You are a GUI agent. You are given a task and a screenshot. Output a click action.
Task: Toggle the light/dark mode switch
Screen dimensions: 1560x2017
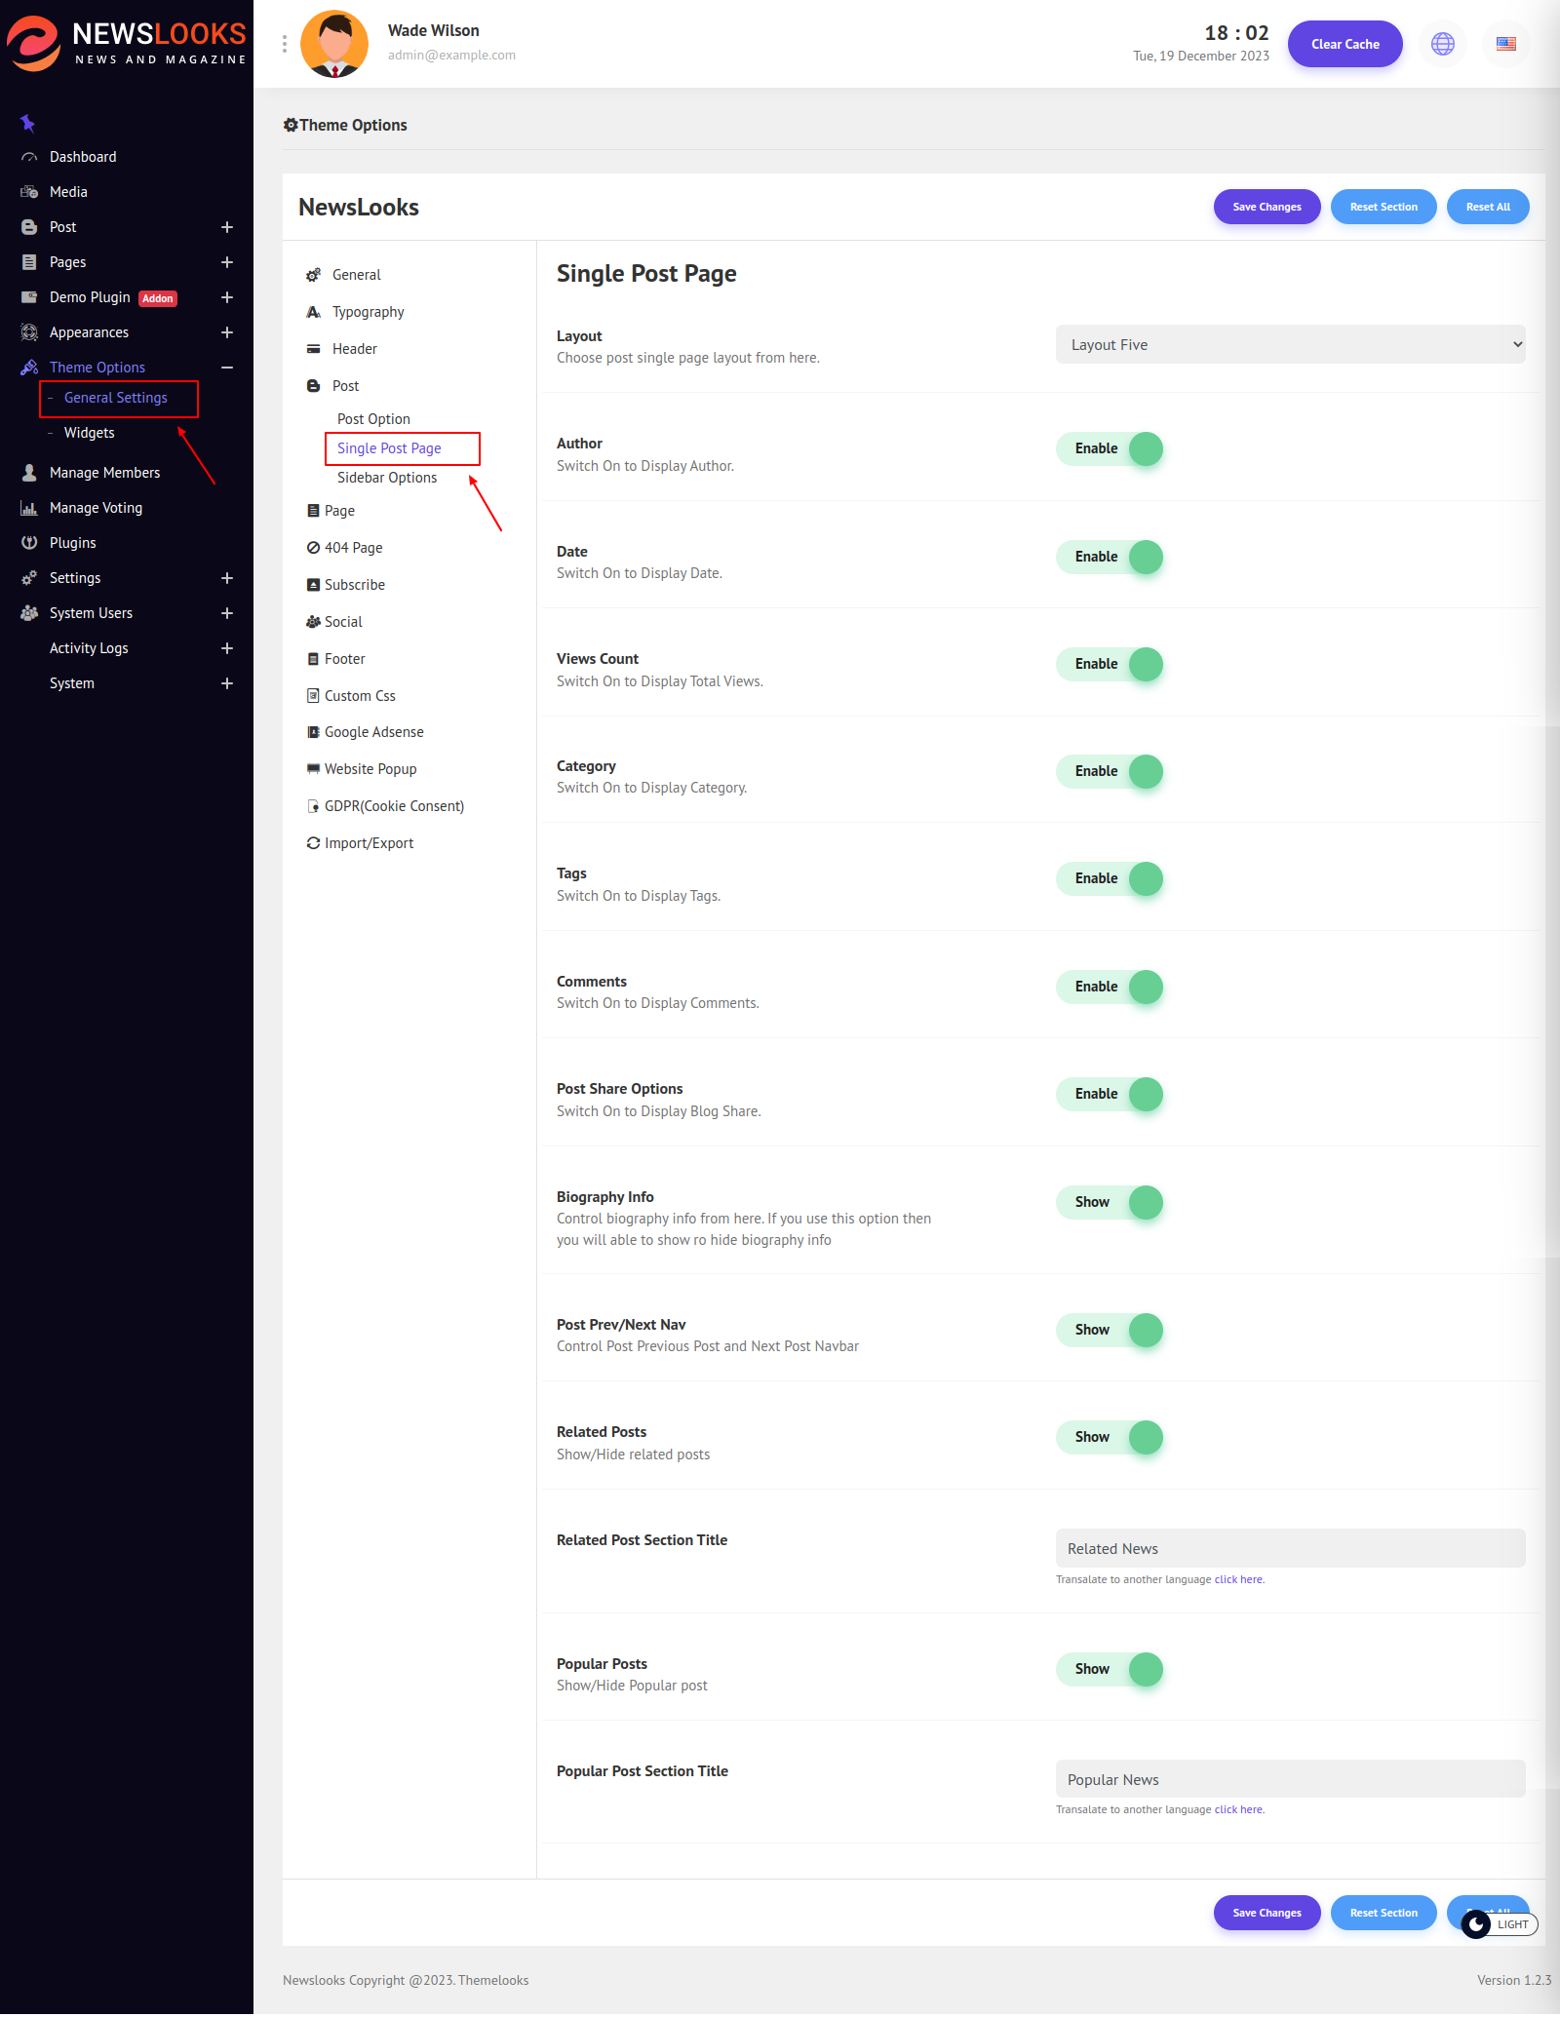tap(1499, 1924)
